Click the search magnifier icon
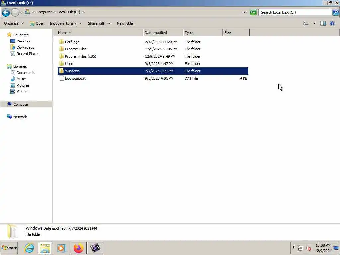The width and height of the screenshot is (340, 255). 335,12
